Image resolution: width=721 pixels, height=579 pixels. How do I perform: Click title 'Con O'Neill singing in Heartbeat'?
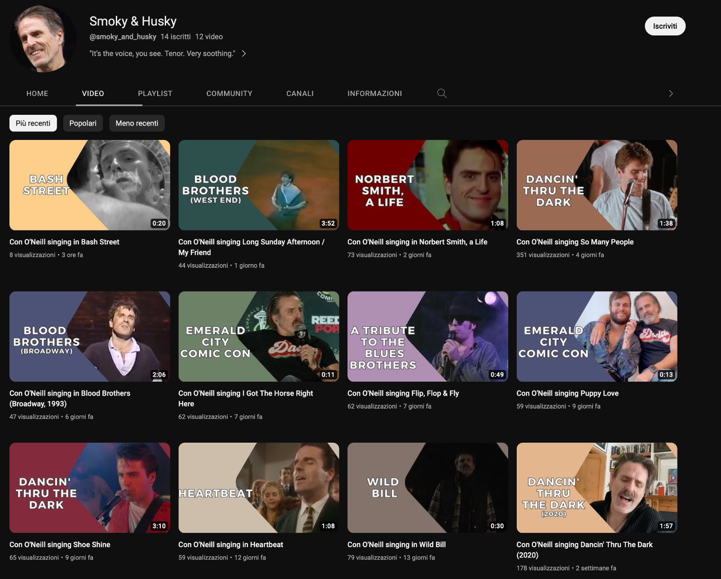pyautogui.click(x=231, y=544)
